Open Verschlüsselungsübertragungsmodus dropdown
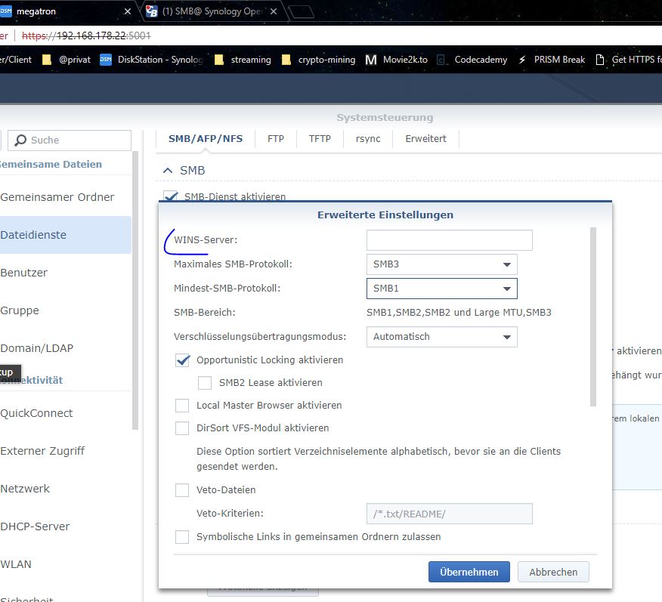 [441, 337]
